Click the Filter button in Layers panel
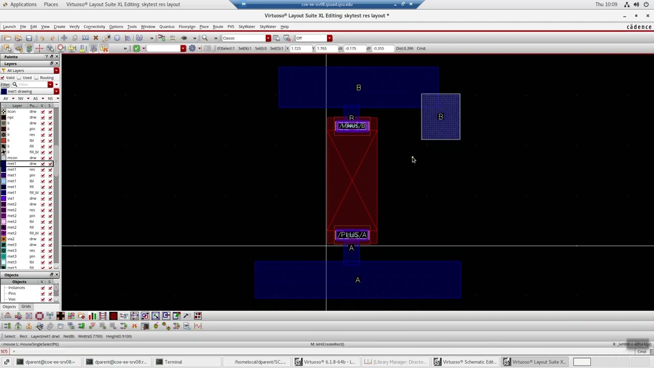Image resolution: width=654 pixels, height=368 pixels. pos(5,84)
